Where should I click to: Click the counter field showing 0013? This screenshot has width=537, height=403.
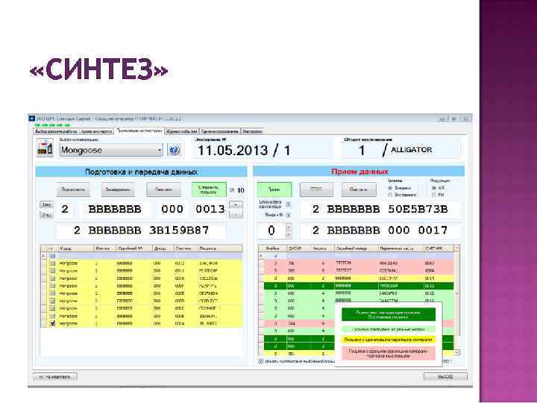pos(210,209)
